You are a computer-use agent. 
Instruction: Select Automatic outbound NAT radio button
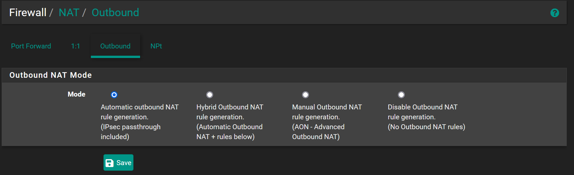coord(114,95)
